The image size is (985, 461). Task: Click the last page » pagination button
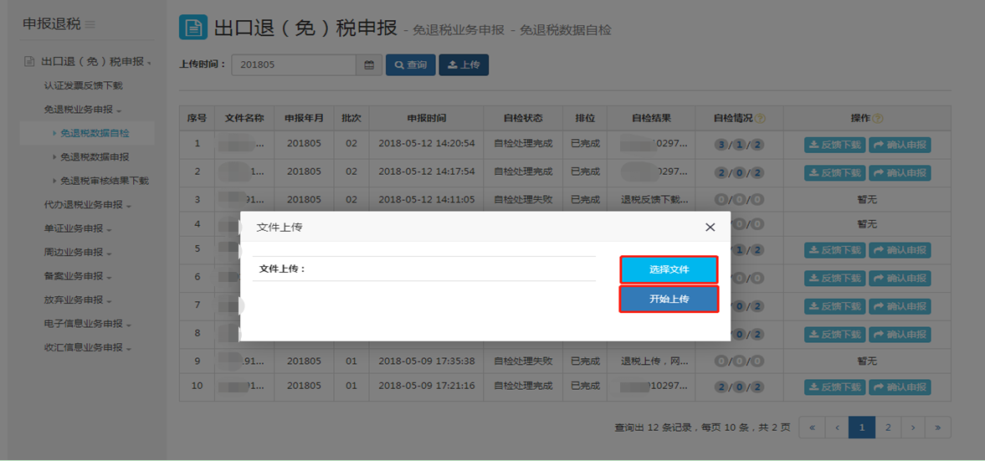[x=938, y=428]
